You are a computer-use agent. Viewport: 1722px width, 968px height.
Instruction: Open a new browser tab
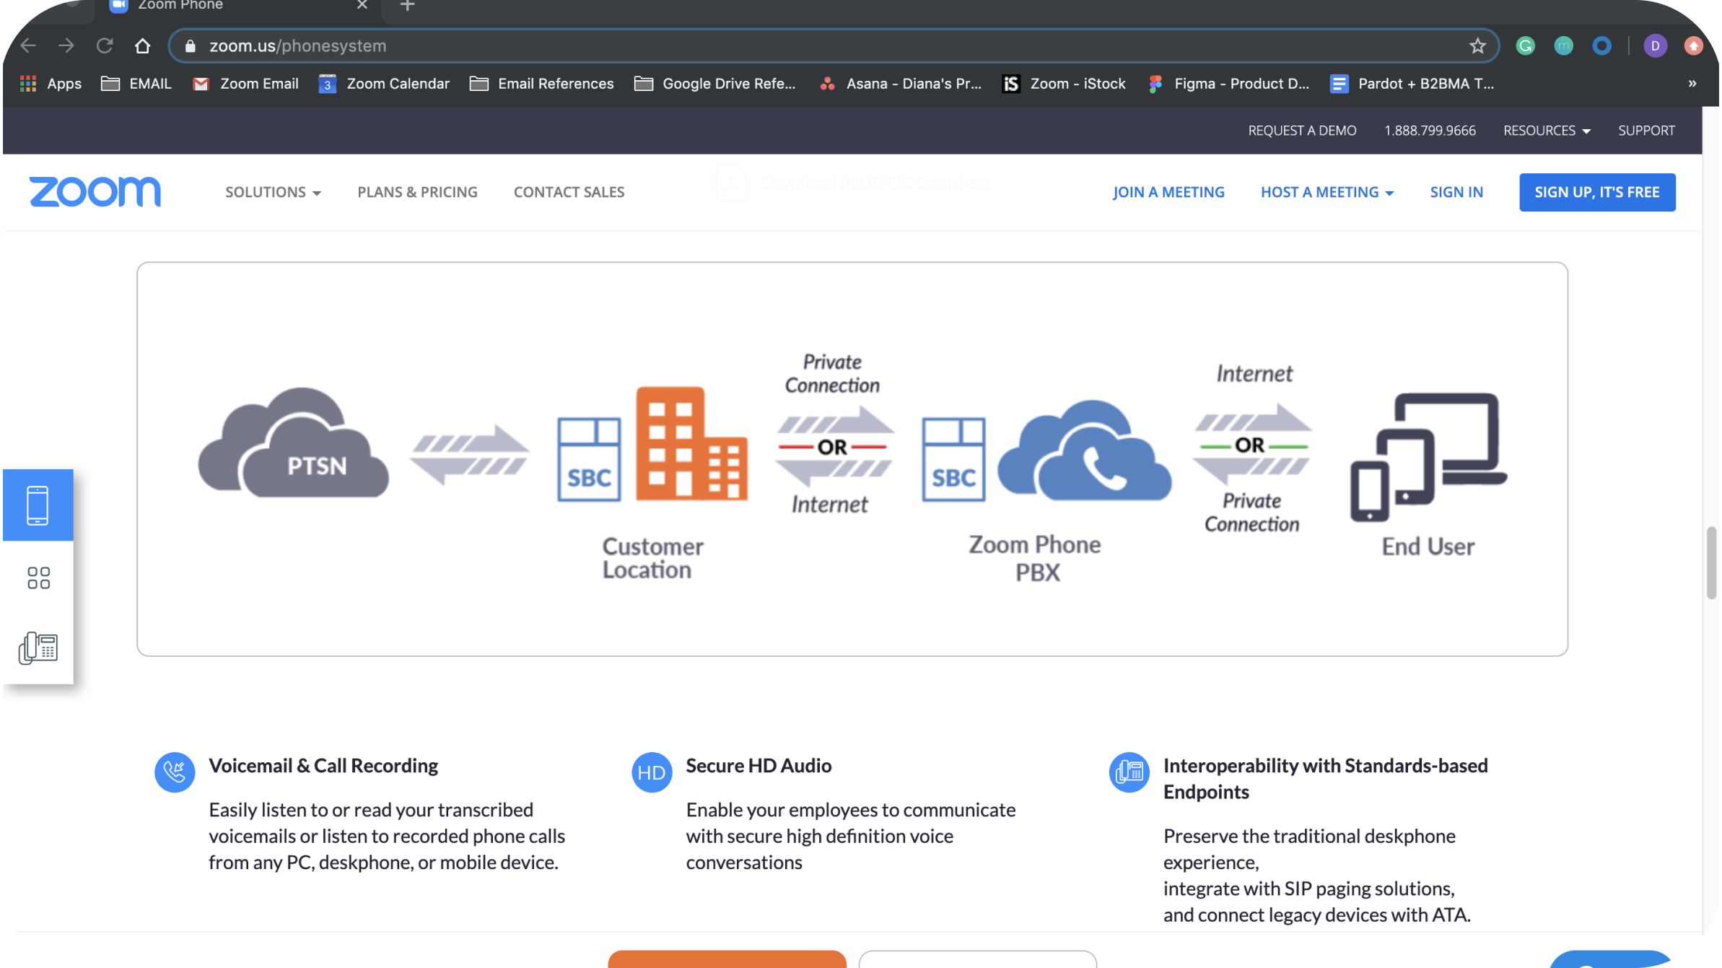[408, 6]
